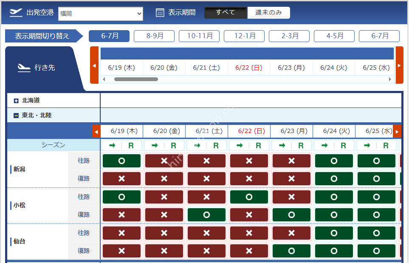Switch to the 12-1月 period tab

[x=244, y=36]
